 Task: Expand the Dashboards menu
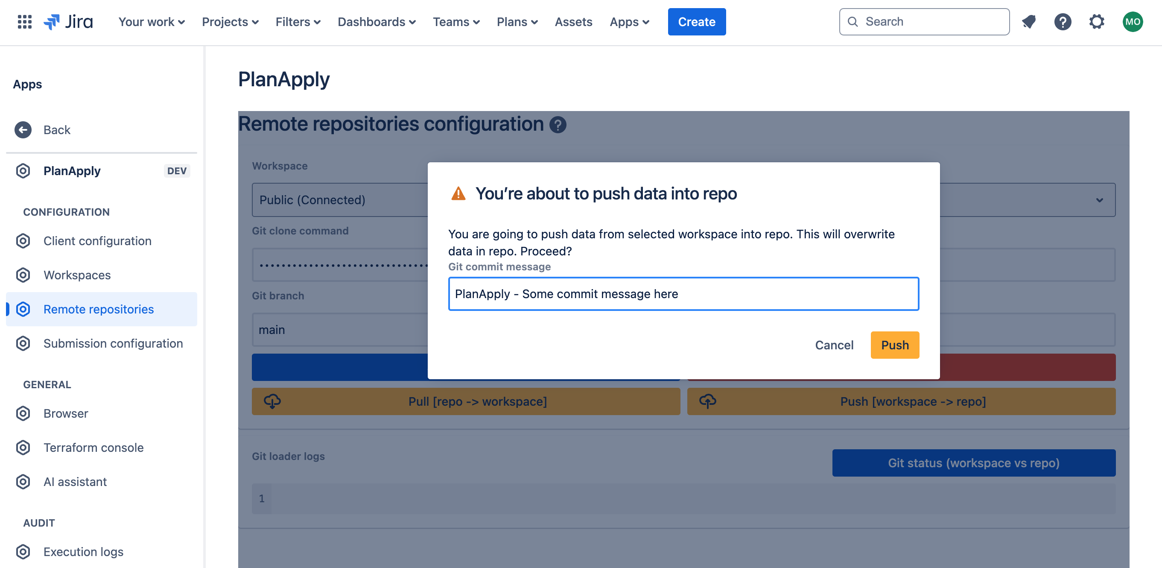pyautogui.click(x=376, y=22)
